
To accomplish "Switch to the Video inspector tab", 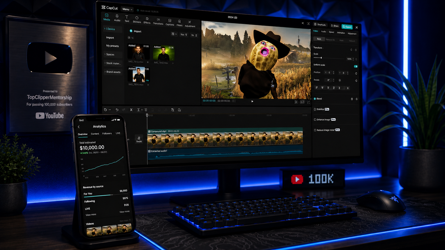I will coord(315,31).
